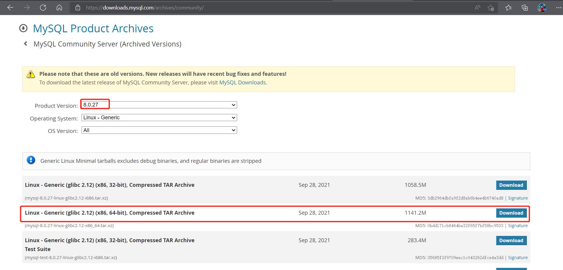
Task: Activate the read aloud icon
Action: point(477,8)
